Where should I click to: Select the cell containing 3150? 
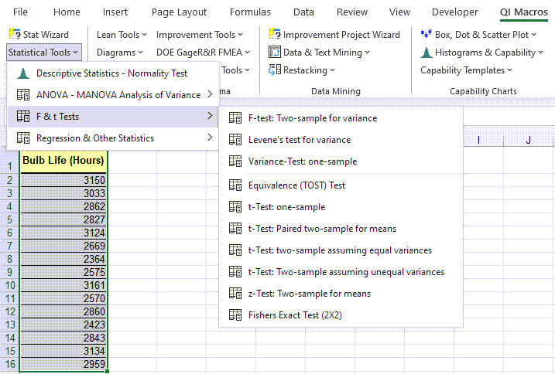click(63, 180)
